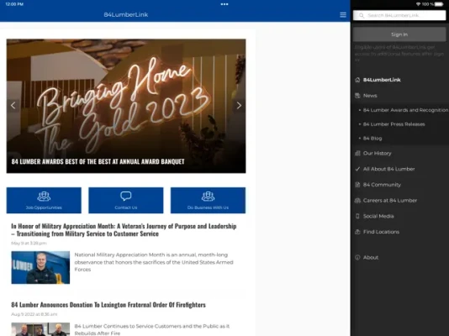449x336 pixels.
Task: Click the 84 Community document icon
Action: [357, 185]
